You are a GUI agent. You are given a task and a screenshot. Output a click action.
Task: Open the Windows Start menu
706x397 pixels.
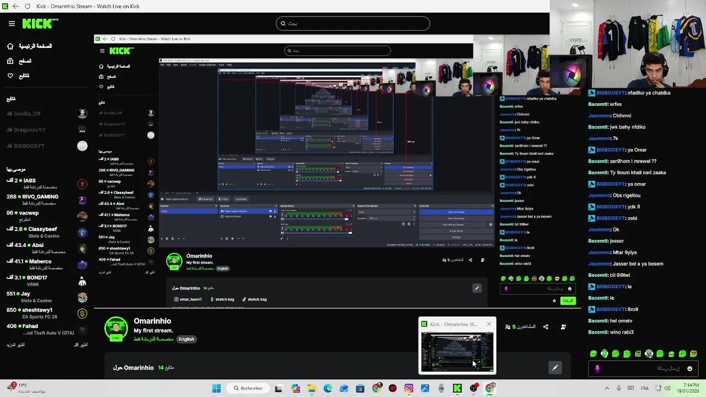coord(216,388)
